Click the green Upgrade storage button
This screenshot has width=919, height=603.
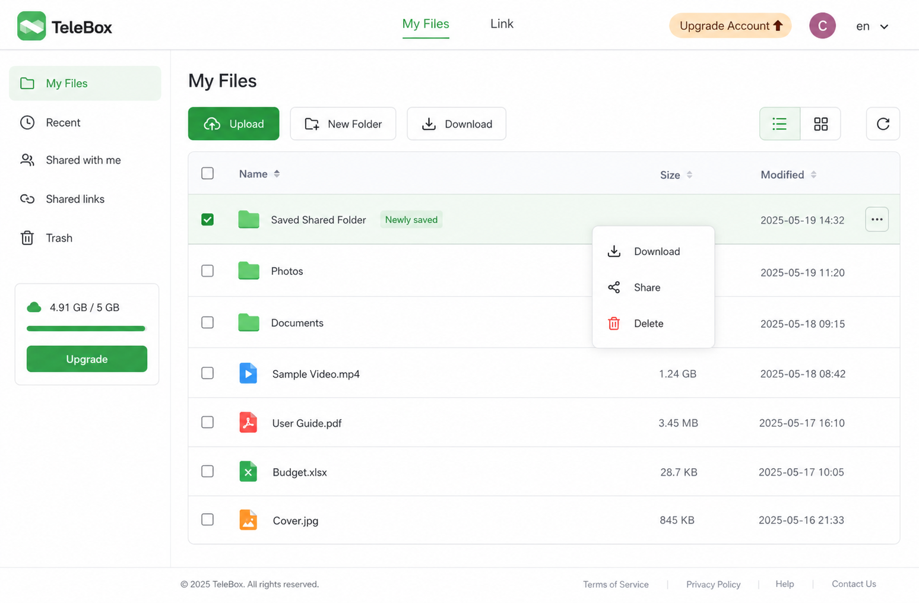click(87, 358)
